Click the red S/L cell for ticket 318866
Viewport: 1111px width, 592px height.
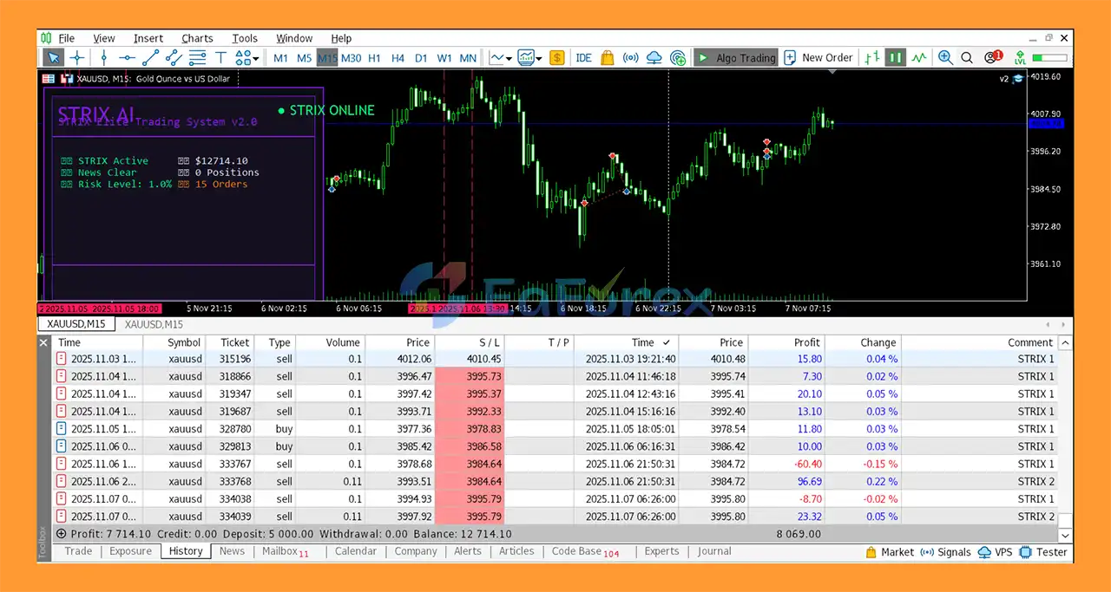pos(469,376)
